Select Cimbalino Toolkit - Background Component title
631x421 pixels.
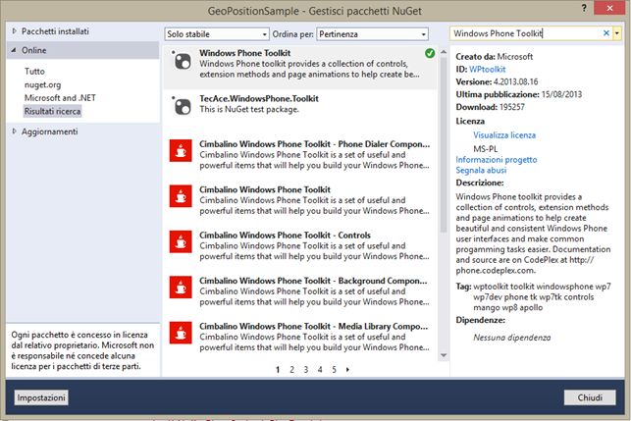pyautogui.click(x=313, y=281)
